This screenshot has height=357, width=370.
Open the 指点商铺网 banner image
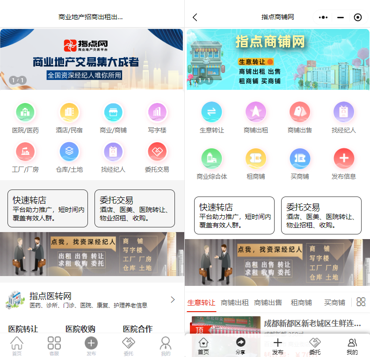(278, 59)
